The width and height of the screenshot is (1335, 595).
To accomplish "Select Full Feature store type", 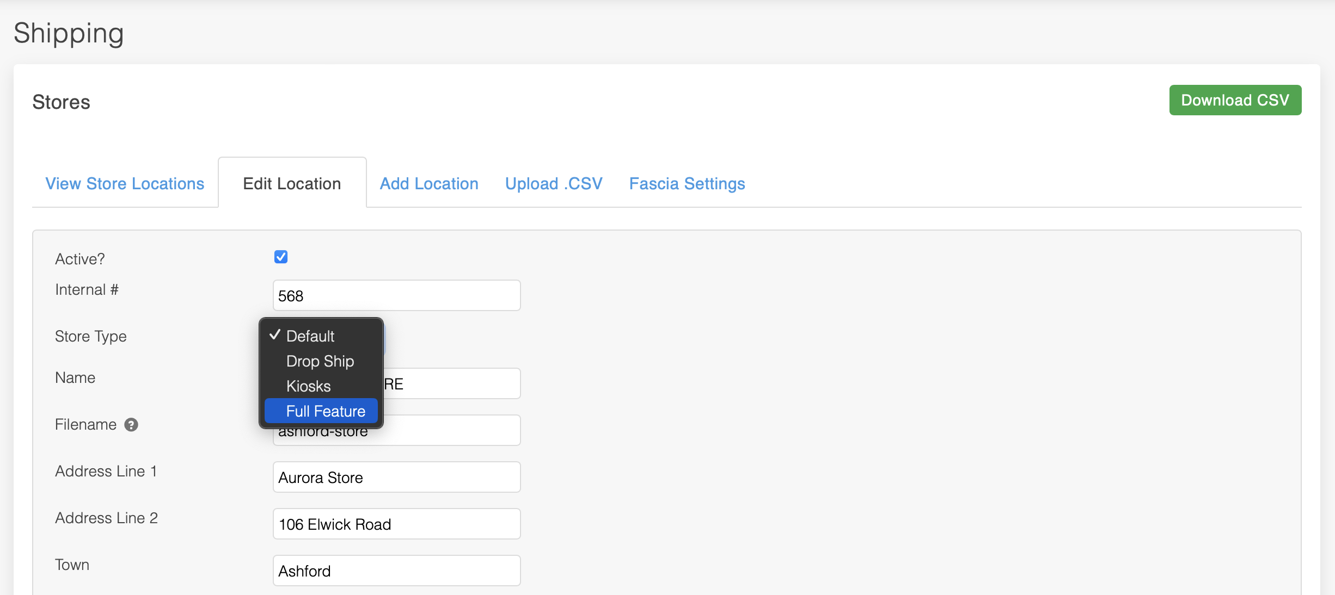I will (325, 411).
